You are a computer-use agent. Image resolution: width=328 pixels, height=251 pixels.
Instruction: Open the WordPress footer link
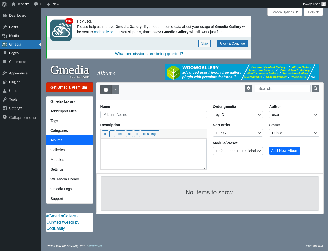click(x=94, y=246)
